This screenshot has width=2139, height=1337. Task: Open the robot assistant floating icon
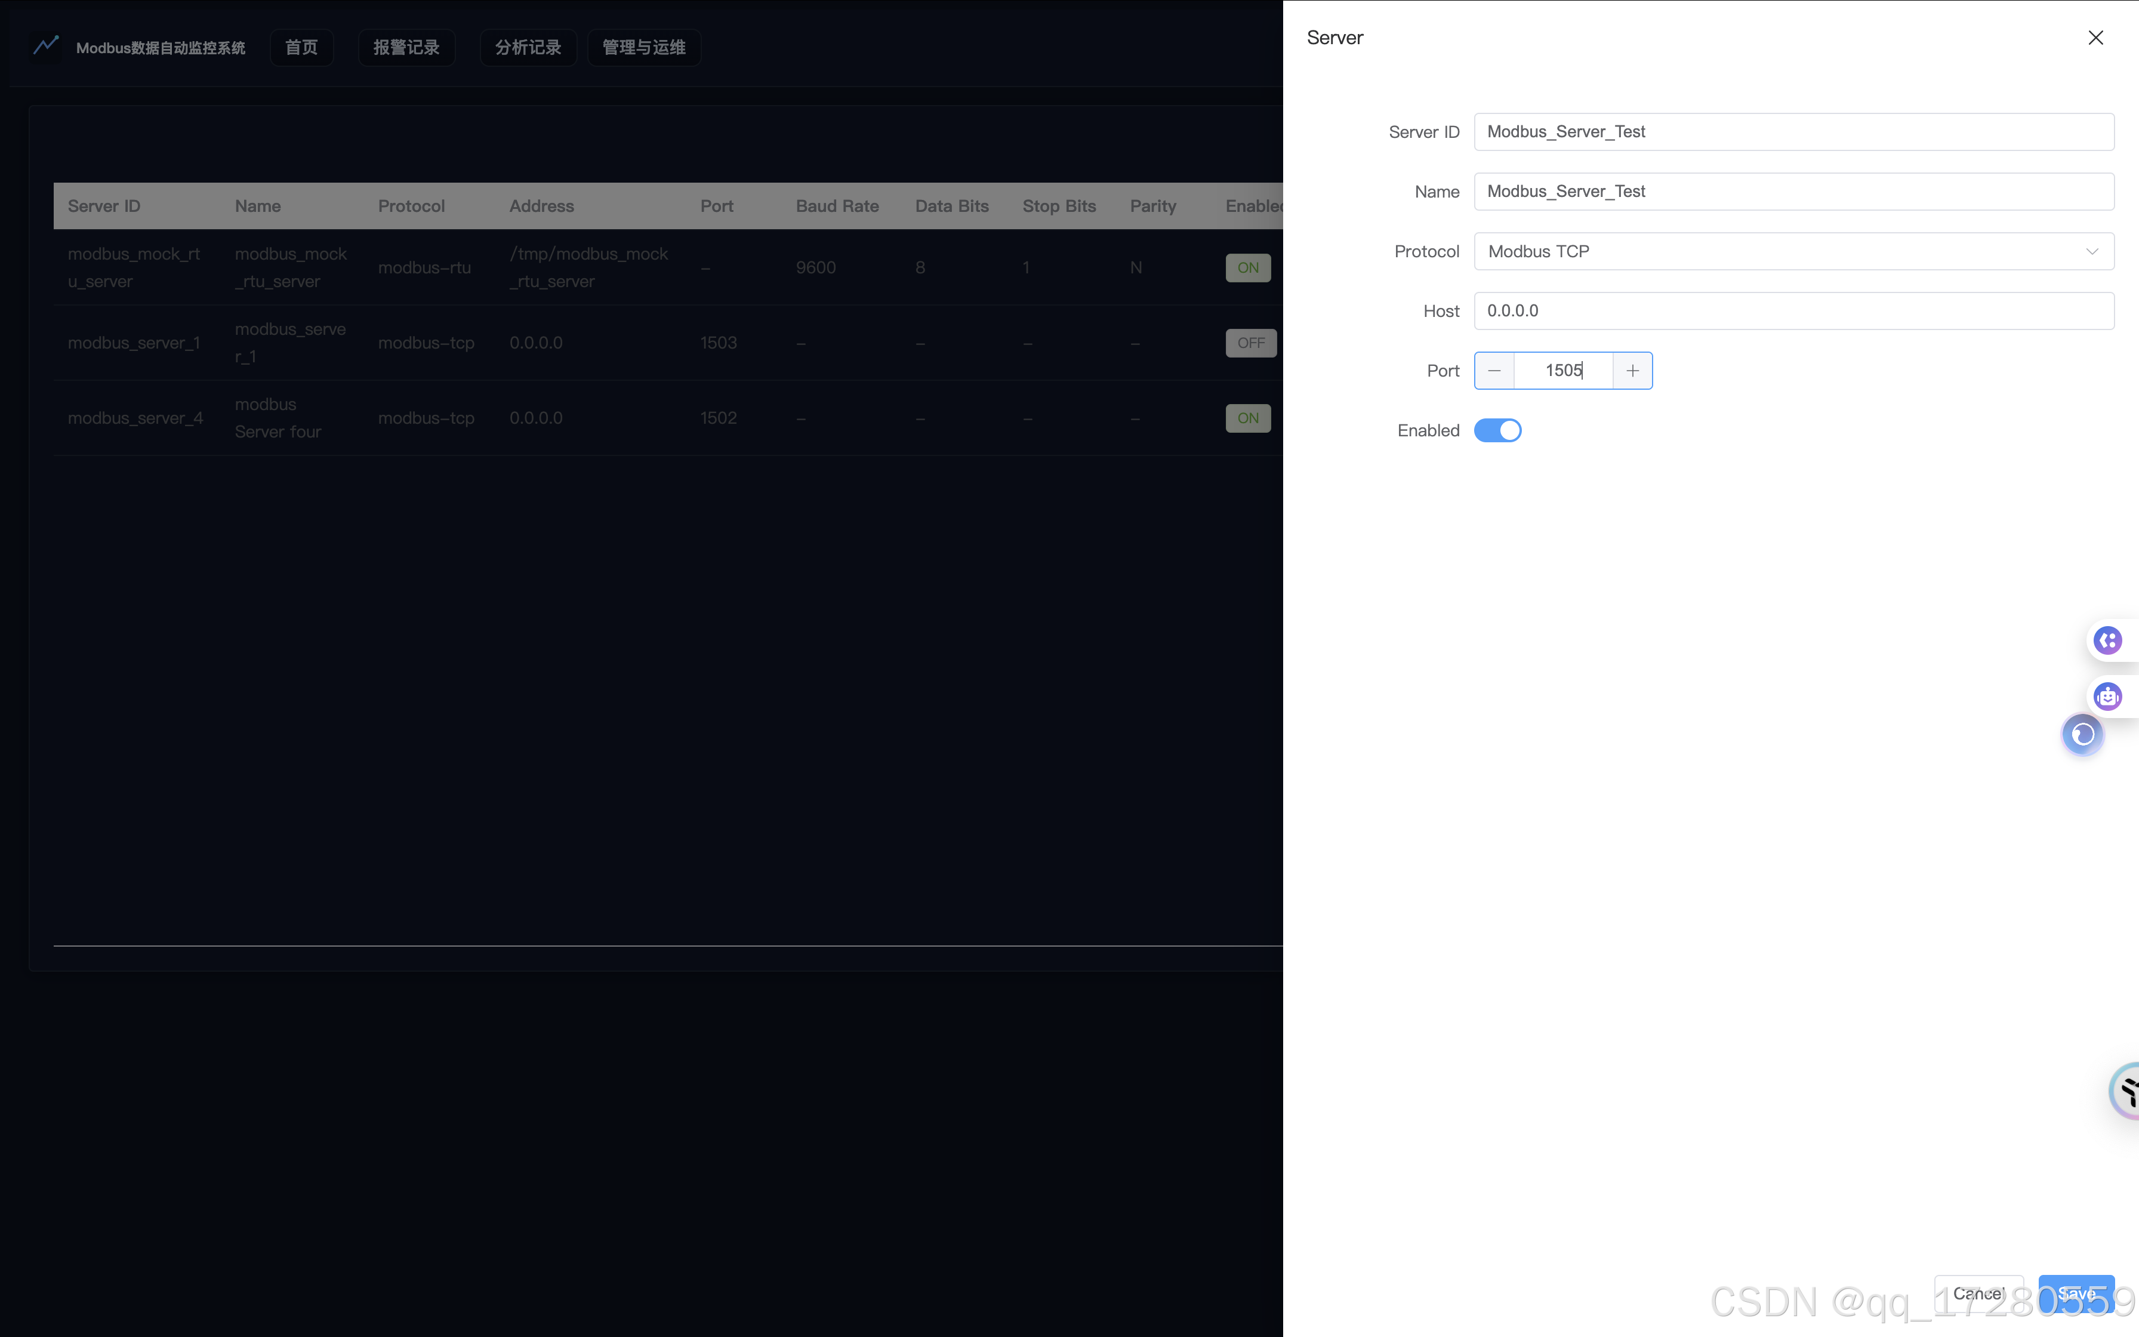[x=2108, y=697]
